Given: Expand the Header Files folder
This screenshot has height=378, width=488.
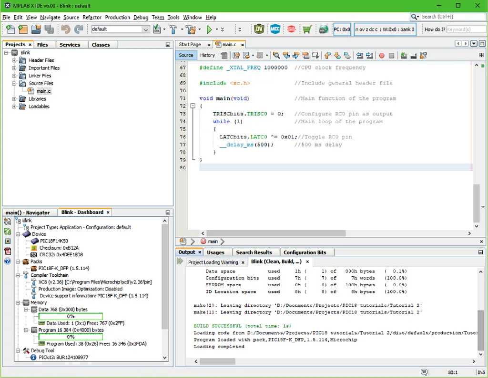Looking at the screenshot, I should click(14, 60).
